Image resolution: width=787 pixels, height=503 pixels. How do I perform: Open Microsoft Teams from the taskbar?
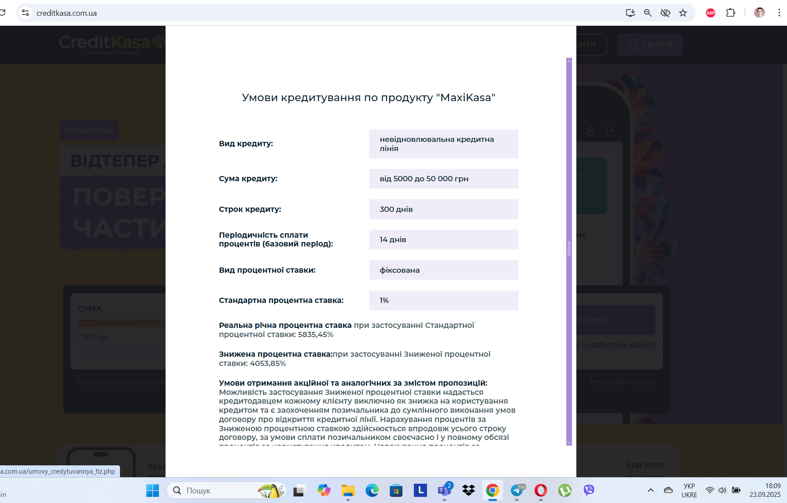click(445, 491)
